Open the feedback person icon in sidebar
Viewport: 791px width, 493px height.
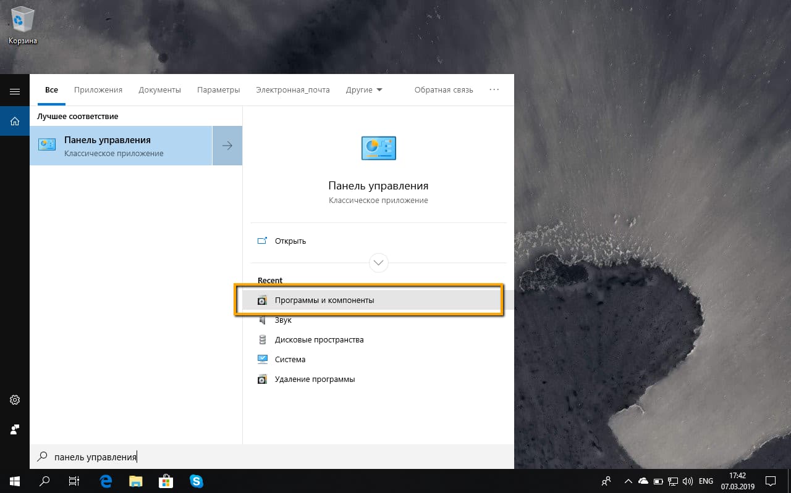15,429
